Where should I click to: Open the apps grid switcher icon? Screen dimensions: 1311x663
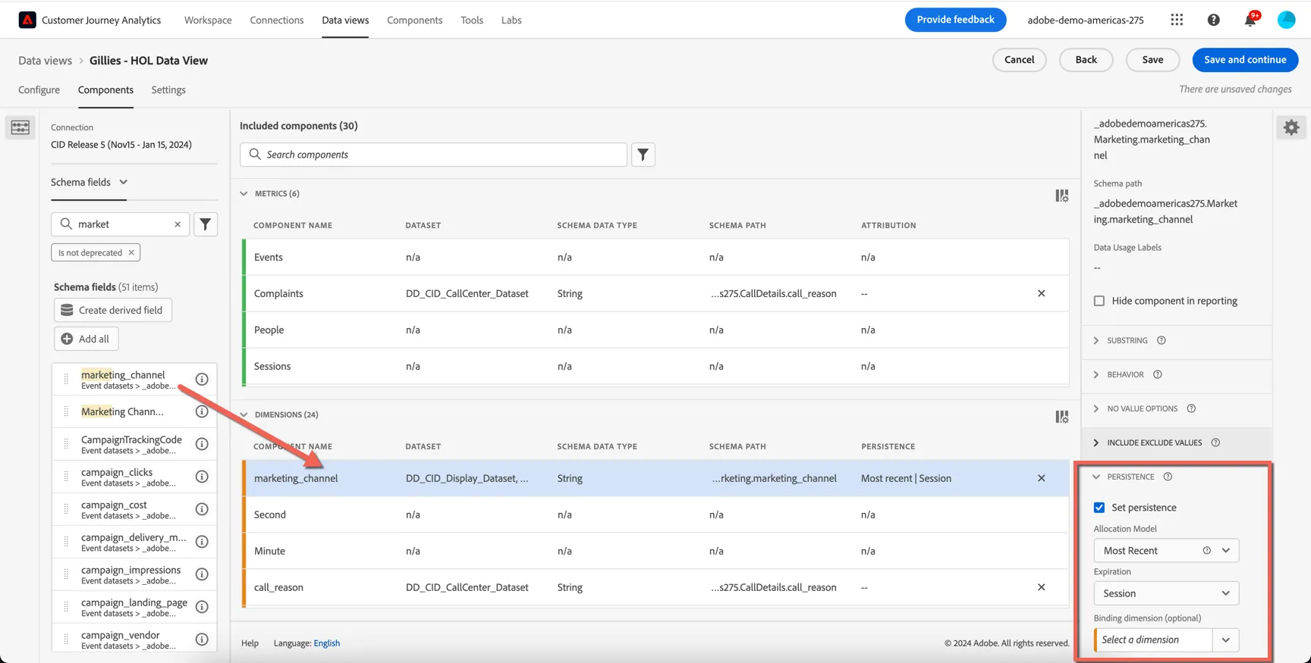[1177, 20]
